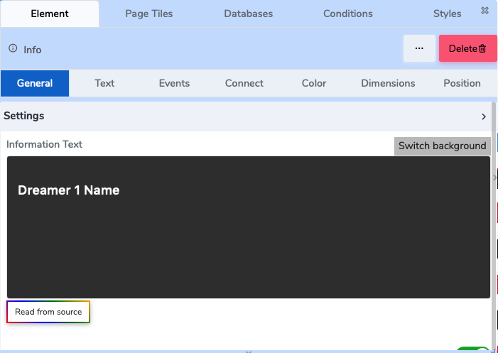Click the small arrow beside the text preview
Image resolution: width=498 pixels, height=353 pixels.
494,178
